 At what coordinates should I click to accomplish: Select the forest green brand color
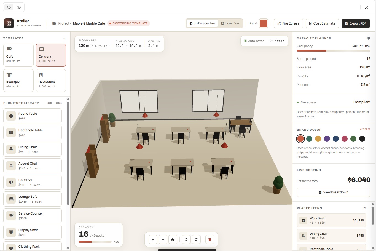coord(353,139)
